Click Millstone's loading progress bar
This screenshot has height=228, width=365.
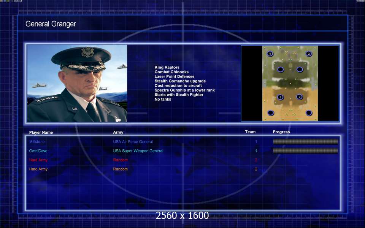[x=305, y=141]
